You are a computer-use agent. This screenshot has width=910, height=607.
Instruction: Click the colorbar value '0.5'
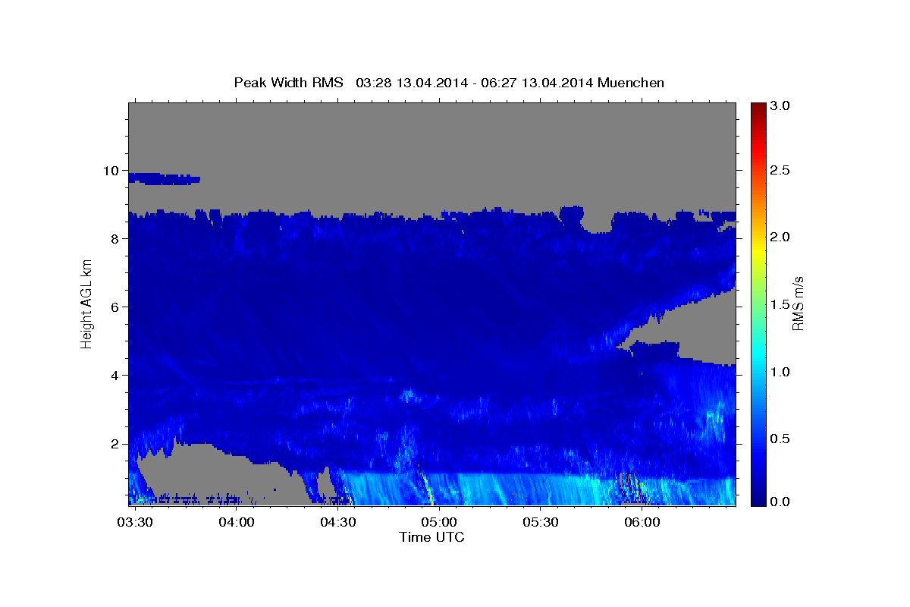[x=780, y=439]
